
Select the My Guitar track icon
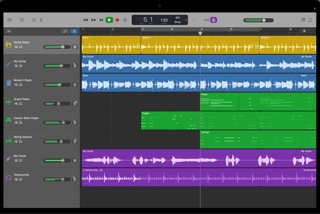pyautogui.click(x=9, y=64)
